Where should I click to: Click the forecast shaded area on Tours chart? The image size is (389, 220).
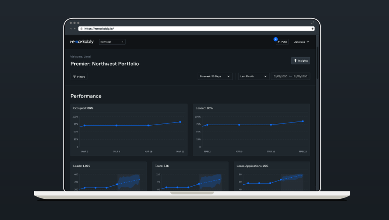pyautogui.click(x=210, y=182)
